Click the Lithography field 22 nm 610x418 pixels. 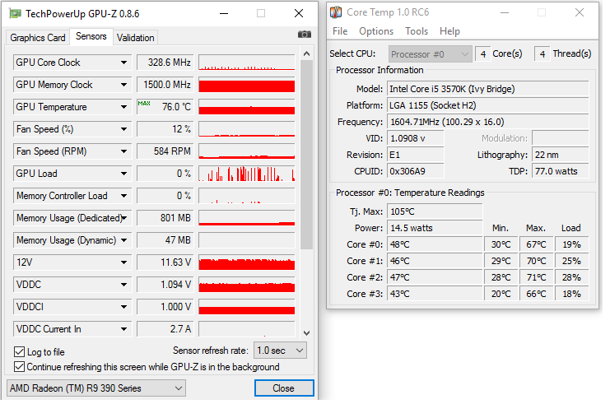click(561, 155)
